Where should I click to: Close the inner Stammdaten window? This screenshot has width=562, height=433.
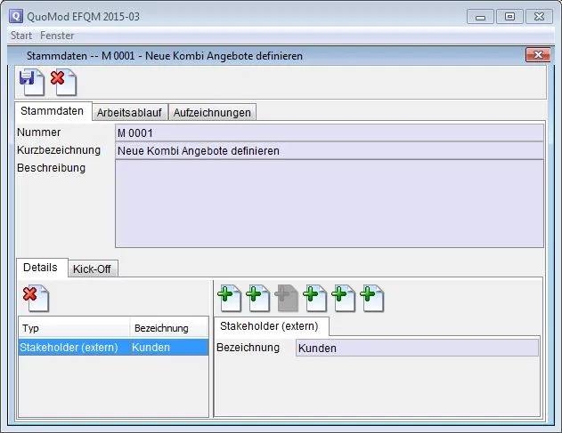tap(537, 55)
